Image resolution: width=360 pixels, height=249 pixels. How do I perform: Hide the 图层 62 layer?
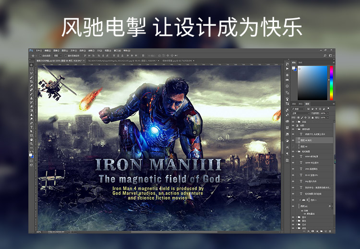coord(293,206)
